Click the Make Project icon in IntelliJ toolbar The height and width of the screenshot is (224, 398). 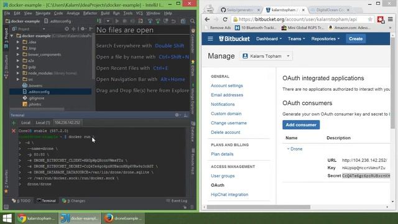(99, 21)
